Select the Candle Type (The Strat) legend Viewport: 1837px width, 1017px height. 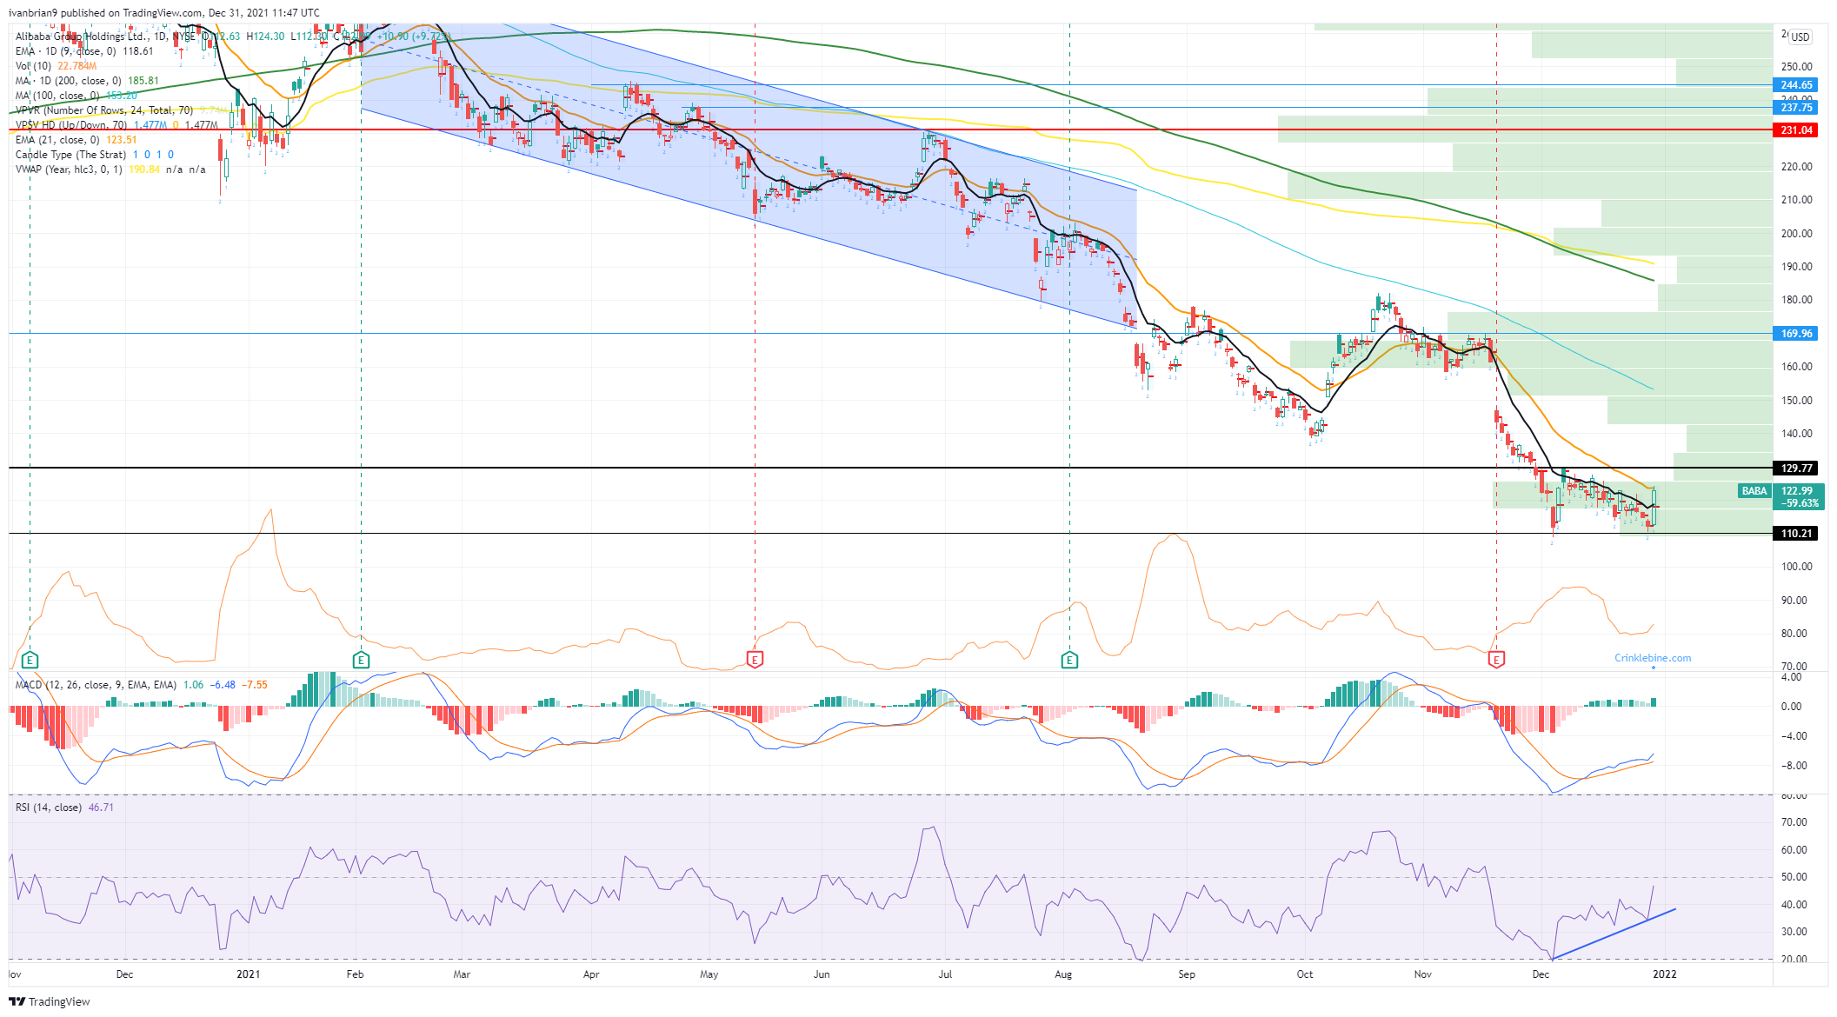click(x=71, y=155)
